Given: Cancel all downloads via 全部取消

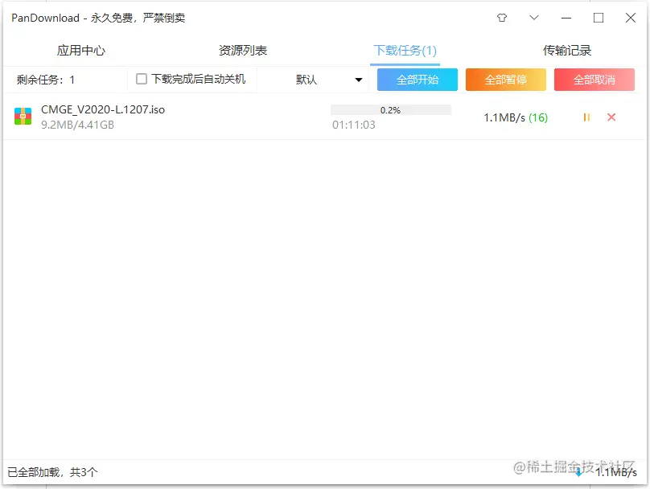Looking at the screenshot, I should point(594,79).
